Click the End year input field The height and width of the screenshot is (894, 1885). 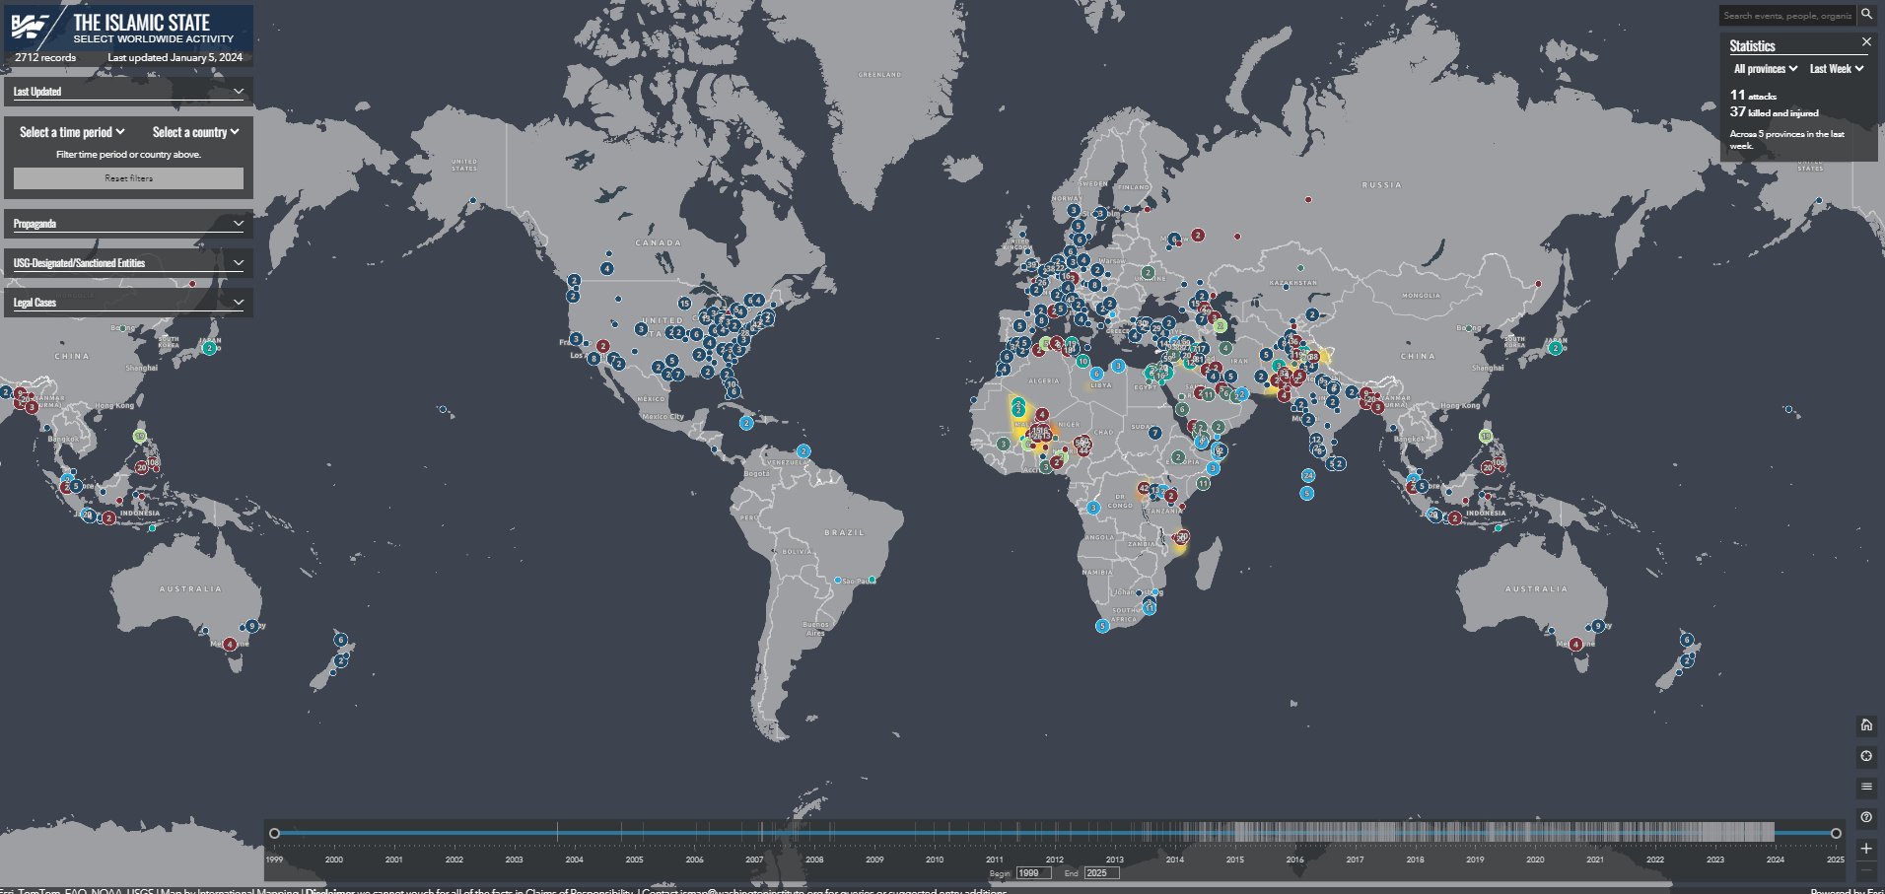(1101, 873)
